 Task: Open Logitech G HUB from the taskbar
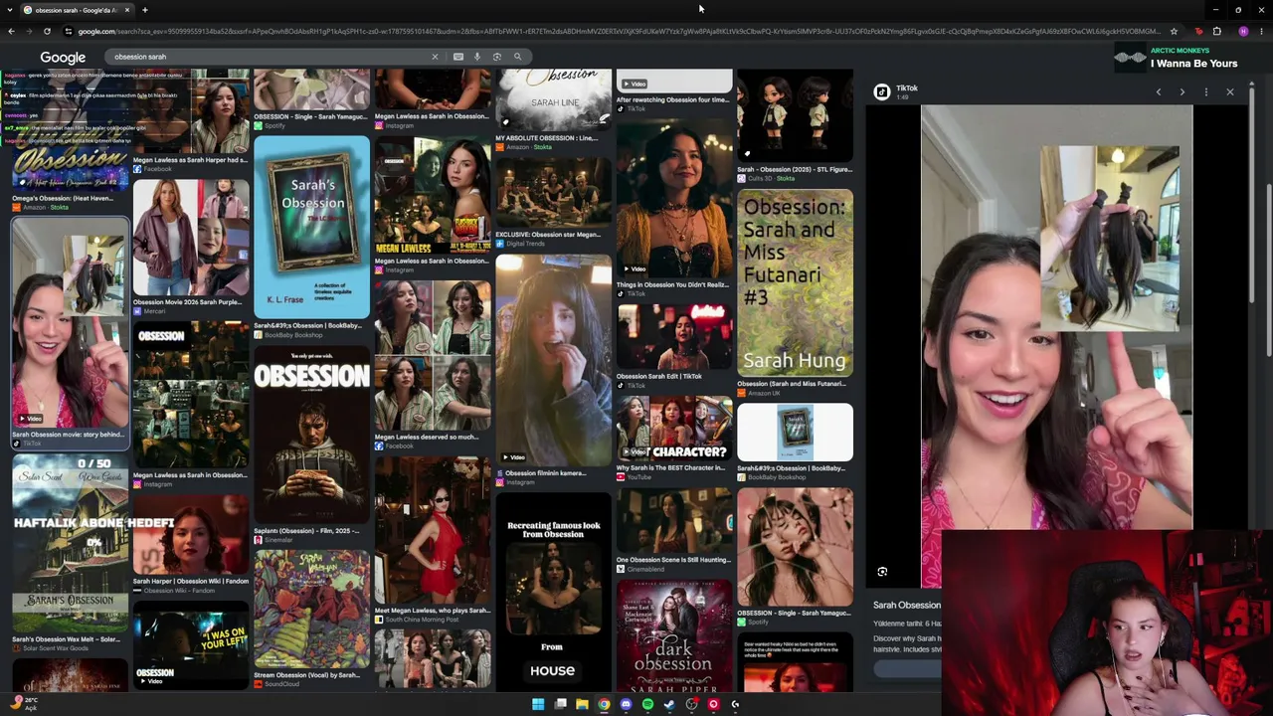[735, 704]
